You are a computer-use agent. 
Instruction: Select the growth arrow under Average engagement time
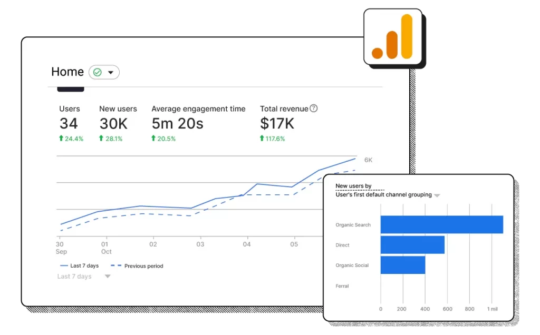(153, 139)
